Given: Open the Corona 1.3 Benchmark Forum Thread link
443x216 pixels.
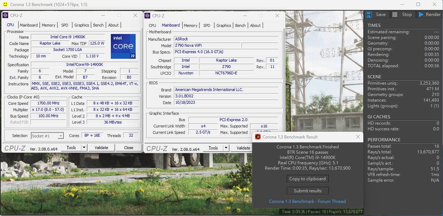Looking at the screenshot, I should 307,201.
